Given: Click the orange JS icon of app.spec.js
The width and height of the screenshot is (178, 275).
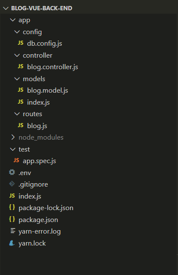Looking at the screenshot, I should 16,160.
